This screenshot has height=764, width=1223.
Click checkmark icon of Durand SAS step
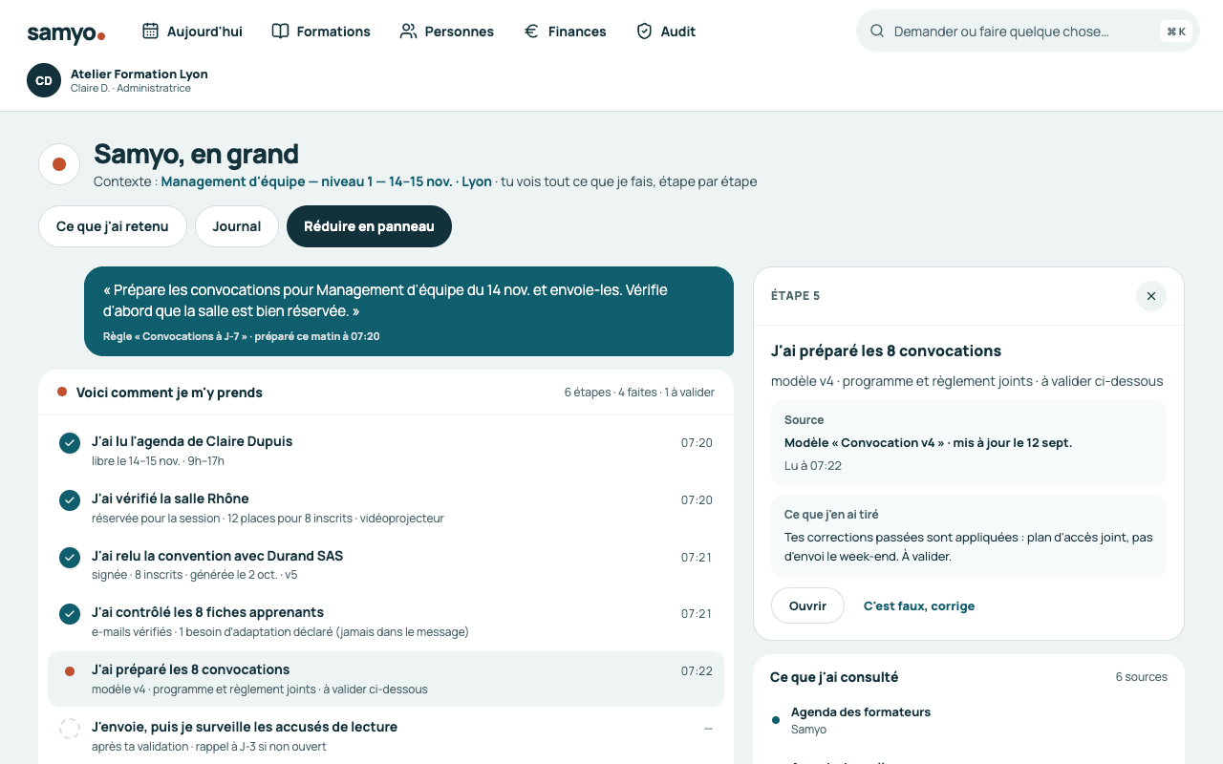[70, 557]
